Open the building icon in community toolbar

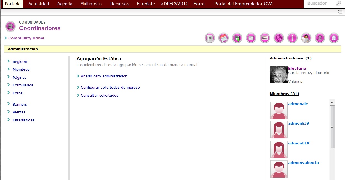click(334, 38)
